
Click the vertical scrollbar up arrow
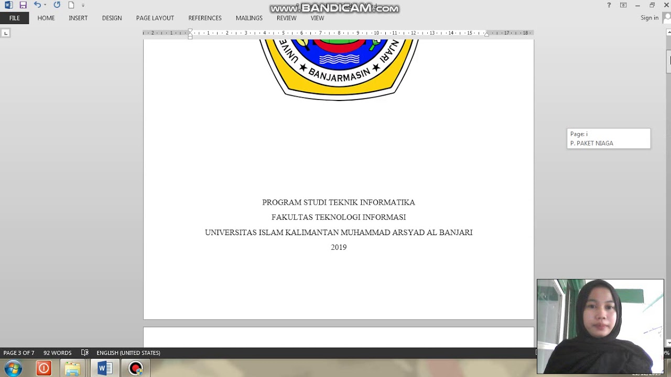point(668,32)
